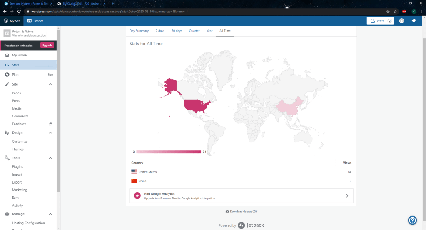Open the user profile avatar icon
The height and width of the screenshot is (230, 426).
click(x=401, y=21)
